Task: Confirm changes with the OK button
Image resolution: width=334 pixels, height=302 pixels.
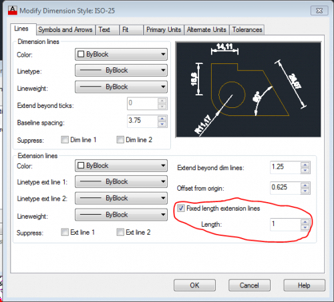Action: coord(194,285)
